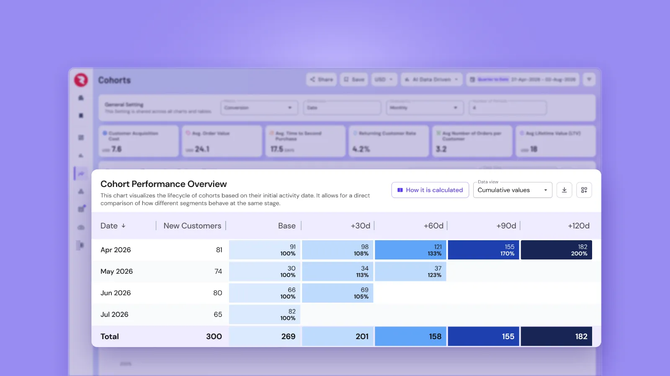Click the Date dimension field in General Setting

342,108
